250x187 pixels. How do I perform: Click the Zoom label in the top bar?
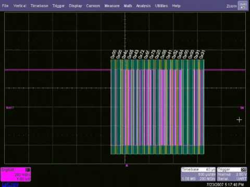231,6
